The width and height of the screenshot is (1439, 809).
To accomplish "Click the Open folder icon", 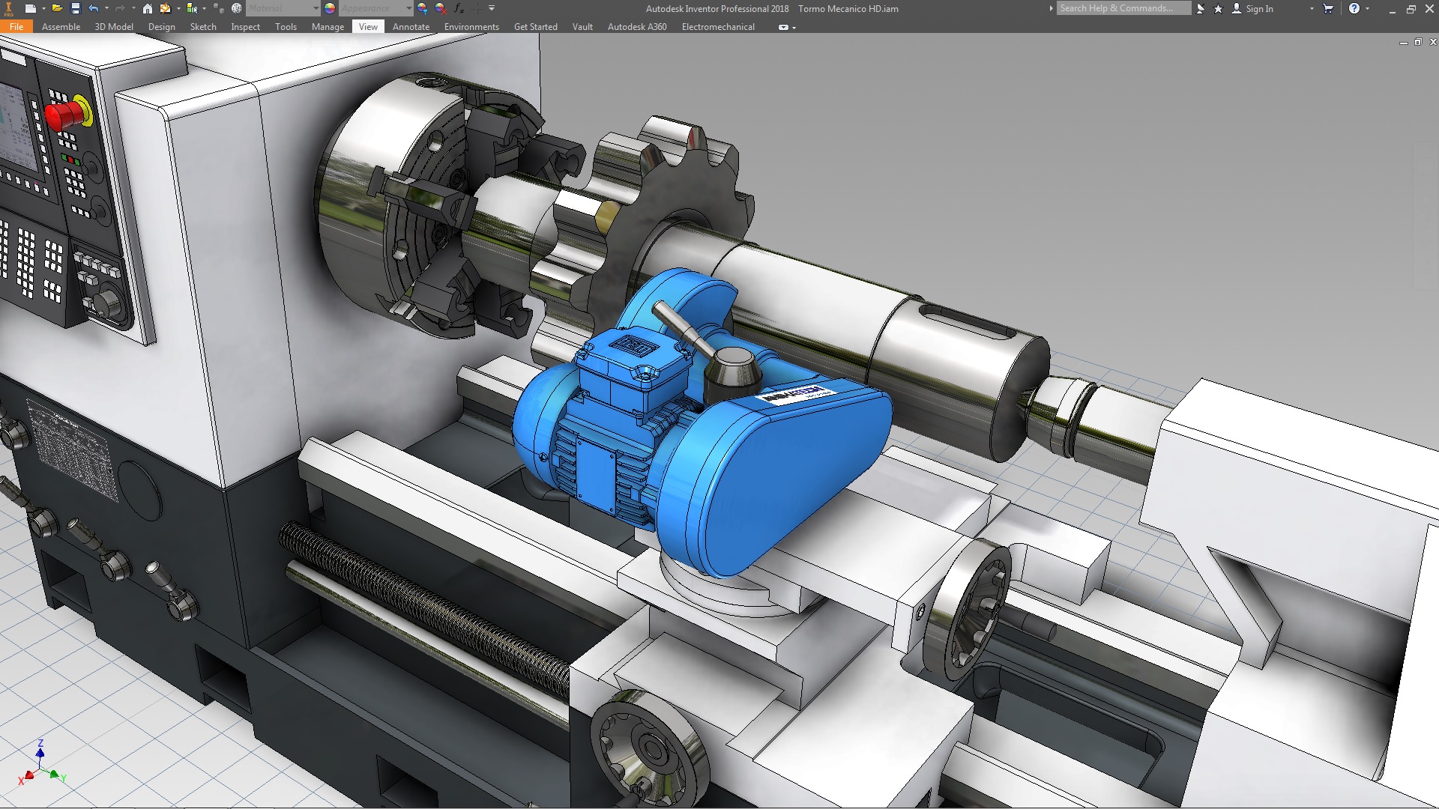I will coord(57,8).
